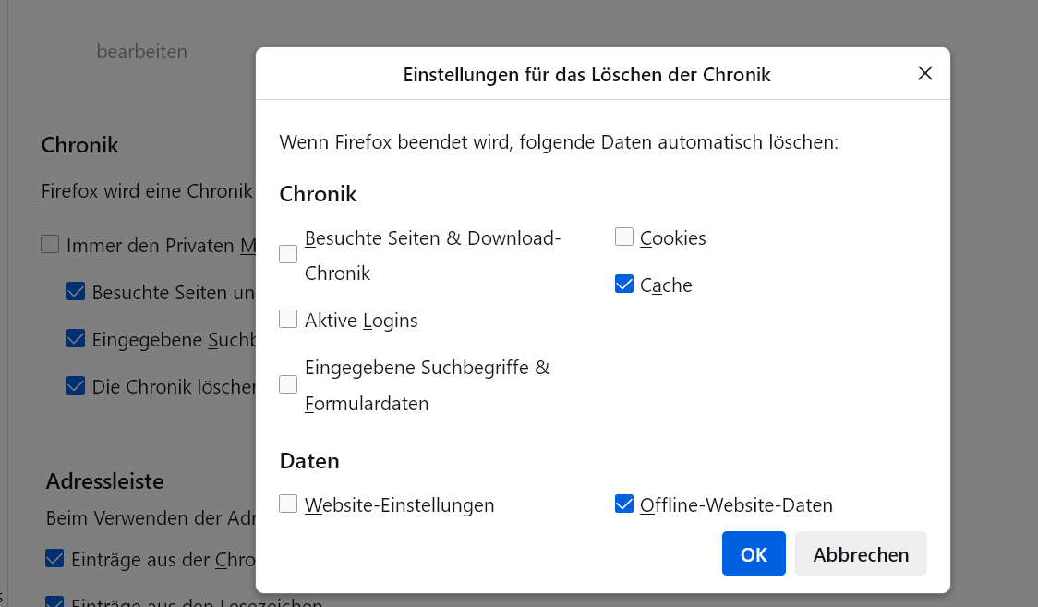Enable Besuchte Seiten & Download-Chronik in dialog
Image resolution: width=1038 pixels, height=607 pixels.
[x=288, y=254]
